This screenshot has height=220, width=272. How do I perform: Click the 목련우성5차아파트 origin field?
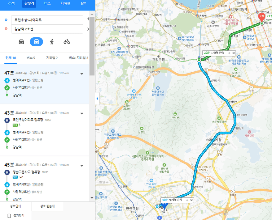47,20
